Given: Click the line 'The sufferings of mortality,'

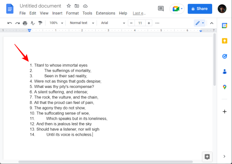Looking at the screenshot, I should click(x=68, y=71).
